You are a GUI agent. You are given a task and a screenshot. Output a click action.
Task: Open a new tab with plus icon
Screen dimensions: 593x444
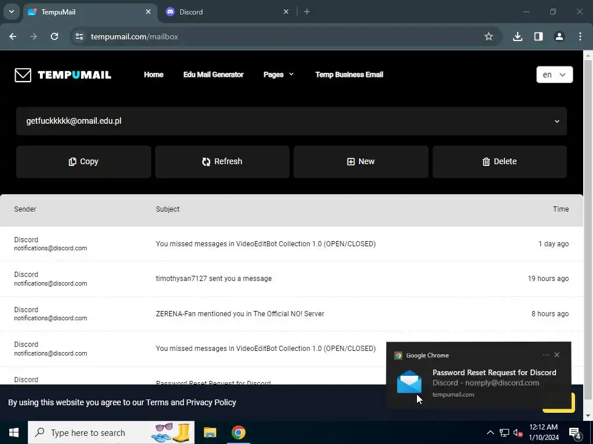click(307, 12)
